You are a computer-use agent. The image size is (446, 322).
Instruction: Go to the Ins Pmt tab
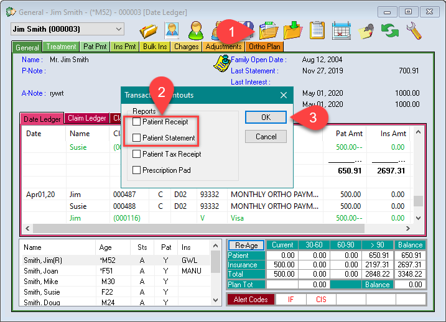pyautogui.click(x=124, y=47)
